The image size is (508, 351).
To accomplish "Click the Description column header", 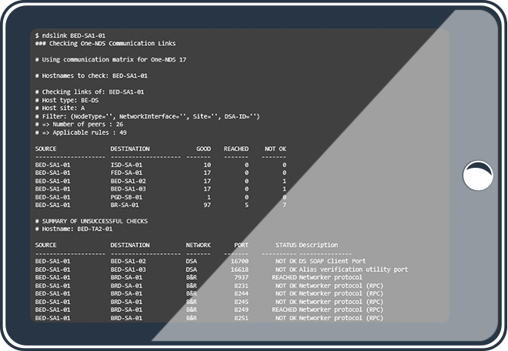I will coord(319,246).
